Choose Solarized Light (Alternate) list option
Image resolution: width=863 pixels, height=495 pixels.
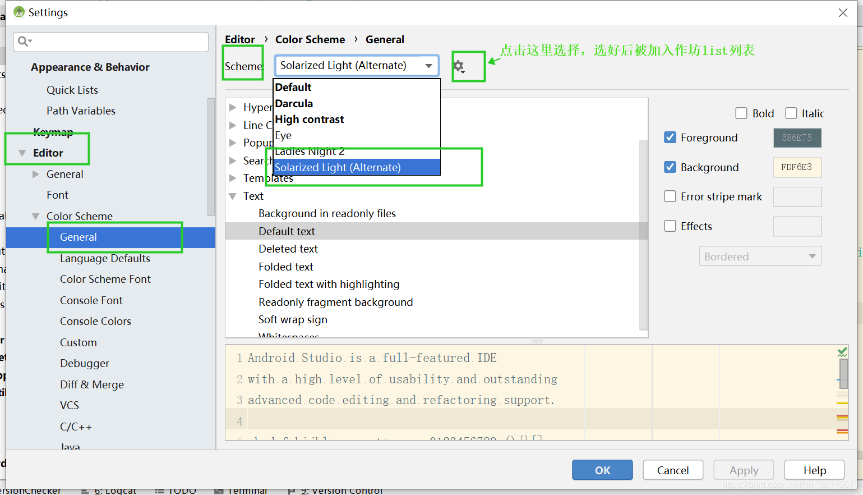[x=357, y=167]
